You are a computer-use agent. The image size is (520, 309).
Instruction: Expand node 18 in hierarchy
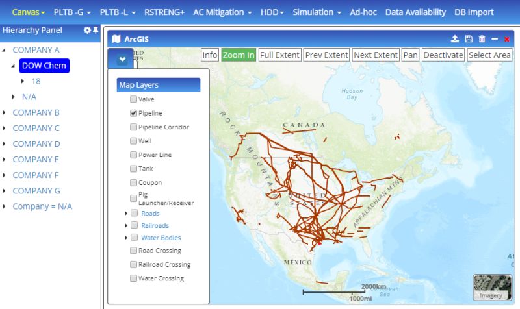click(x=23, y=81)
